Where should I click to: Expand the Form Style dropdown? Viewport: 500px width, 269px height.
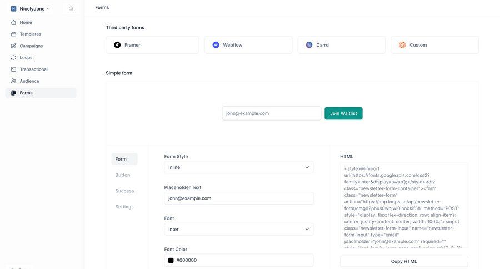coord(238,167)
